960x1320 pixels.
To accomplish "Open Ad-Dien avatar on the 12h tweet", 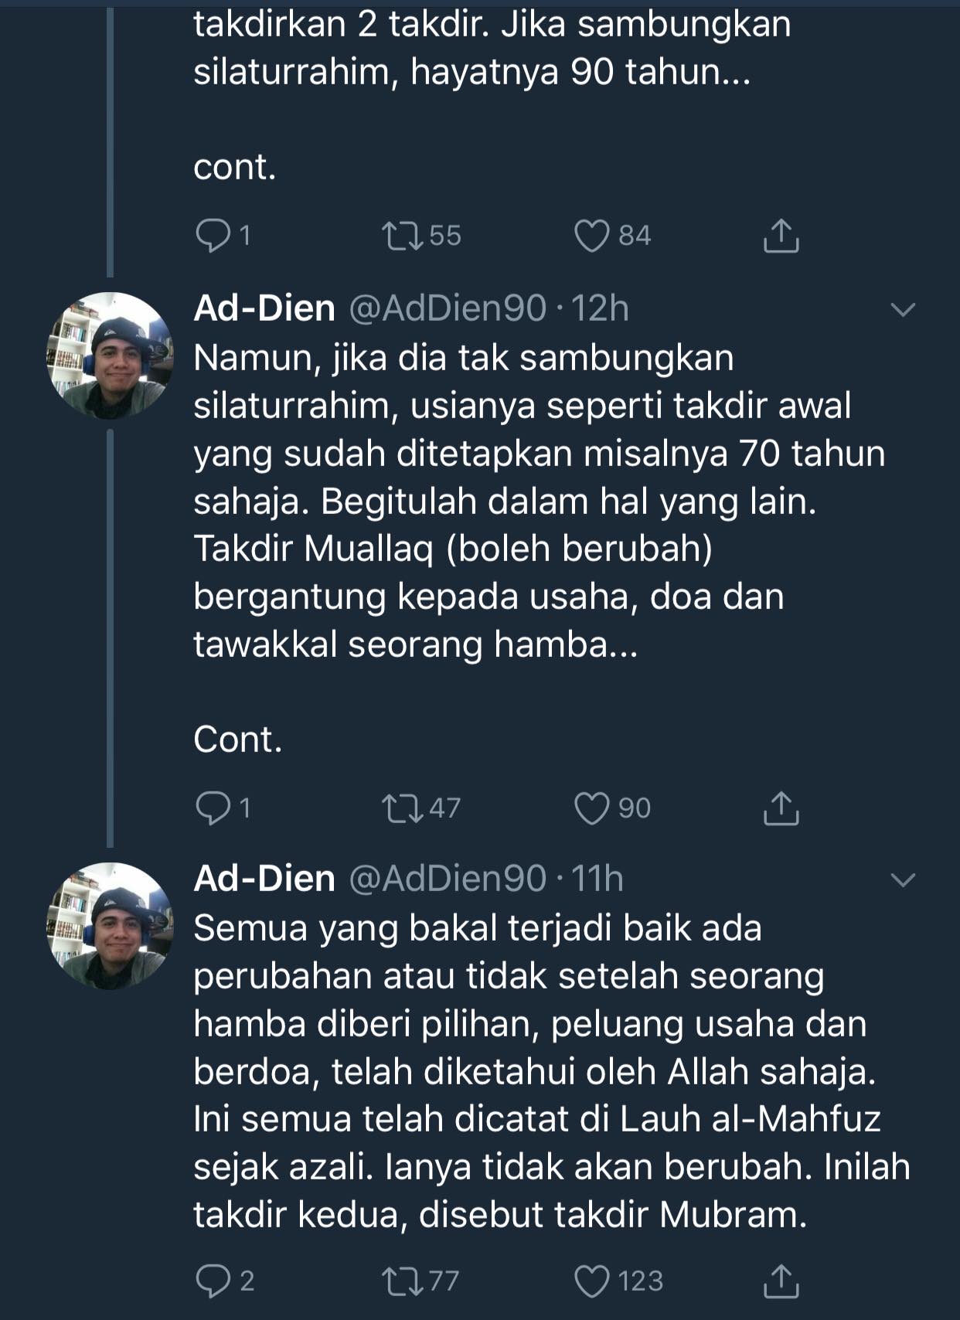I will (110, 356).
